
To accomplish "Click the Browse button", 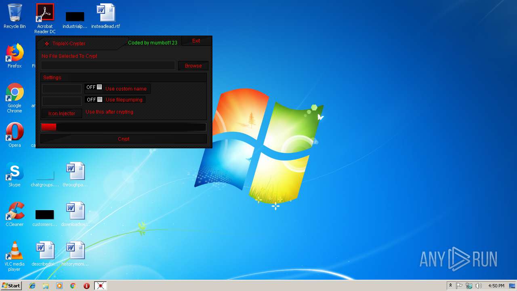I will (x=193, y=65).
